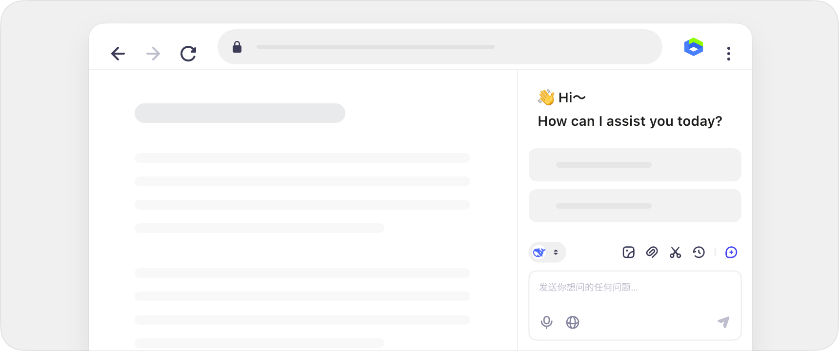The image size is (839, 351).
Task: Select the first suggested prompt card
Action: (635, 165)
